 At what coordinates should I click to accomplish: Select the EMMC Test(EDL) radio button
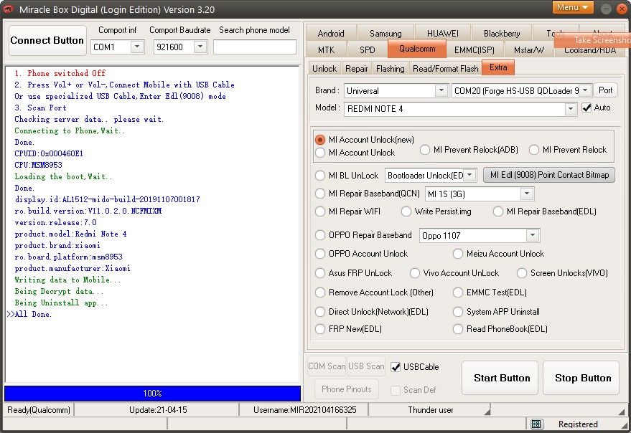[x=457, y=292]
